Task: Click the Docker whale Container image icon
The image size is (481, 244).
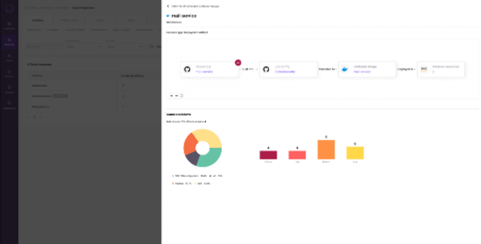Action: 345,69
